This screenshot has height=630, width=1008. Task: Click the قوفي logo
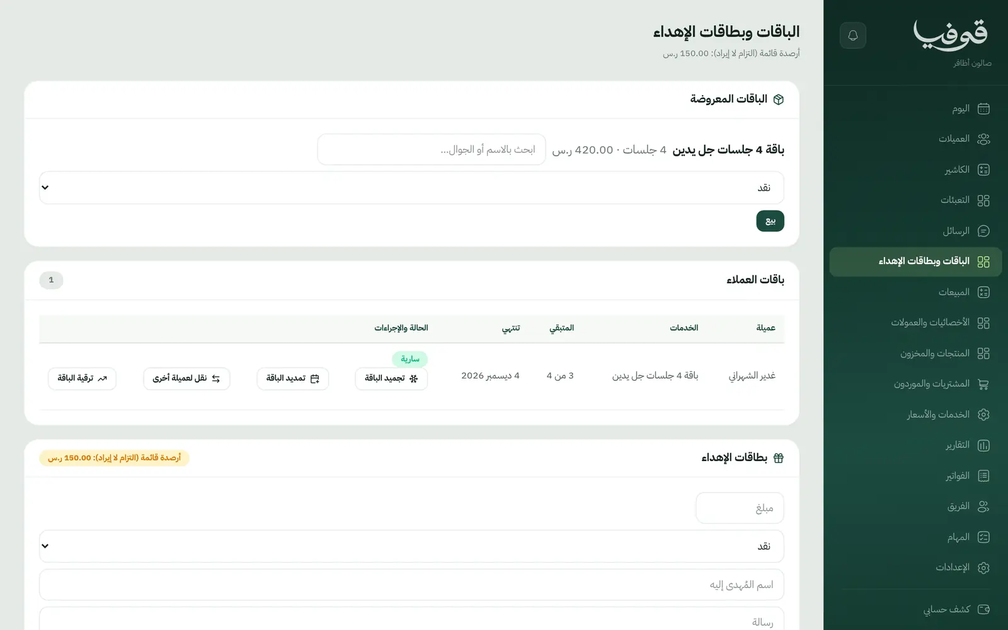tap(951, 35)
